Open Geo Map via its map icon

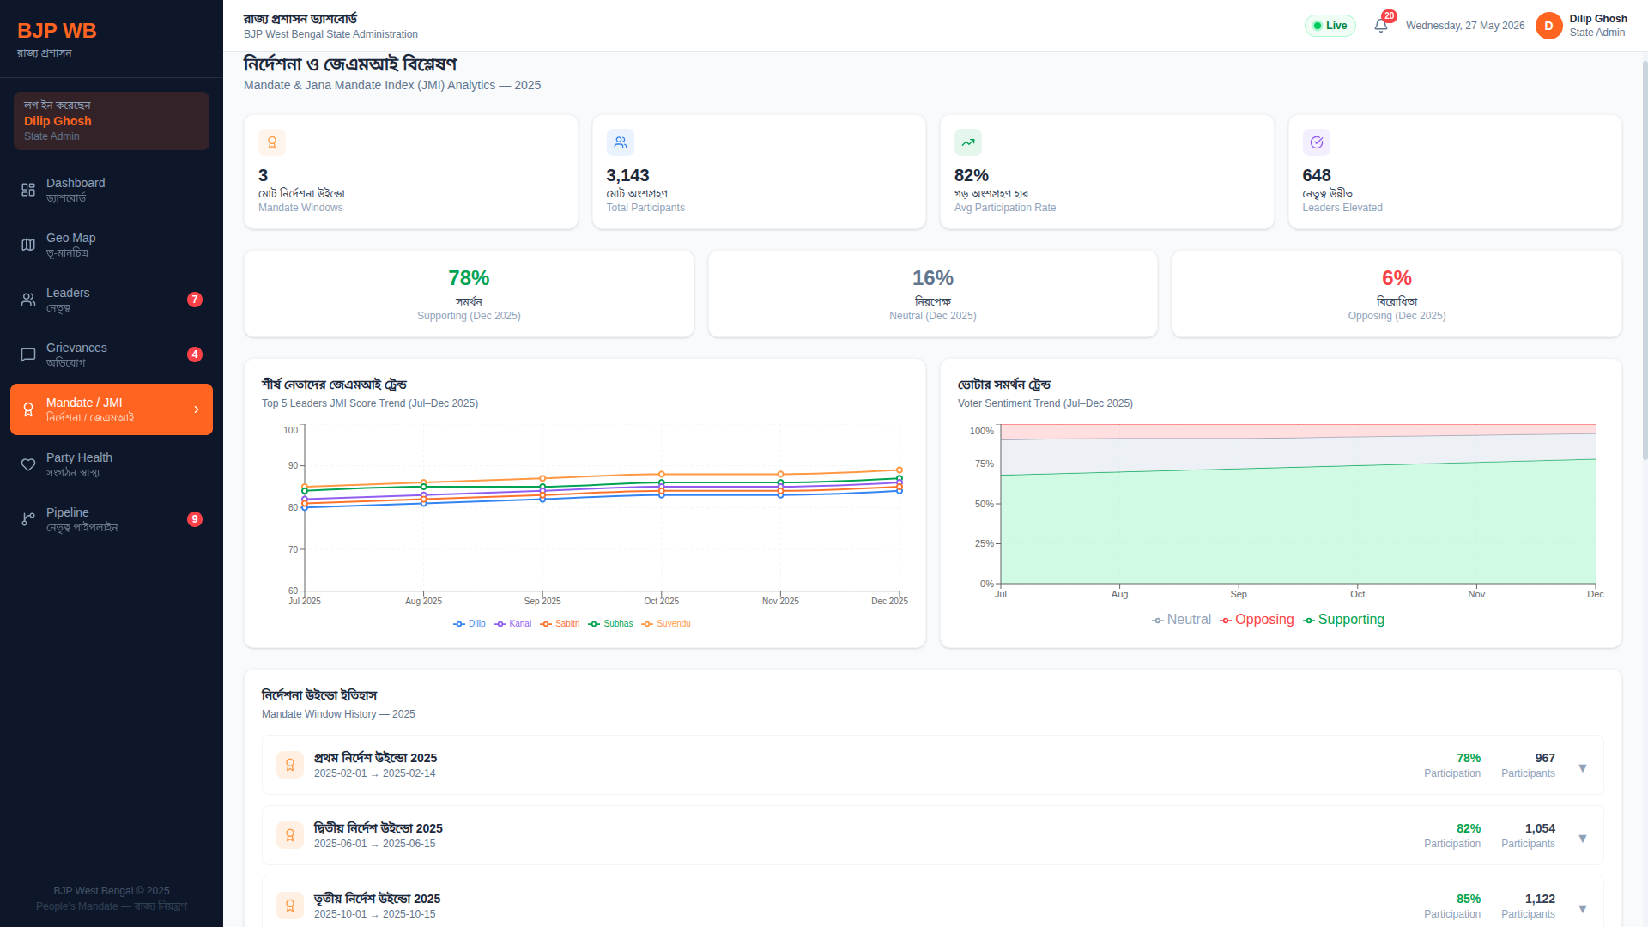tap(28, 245)
